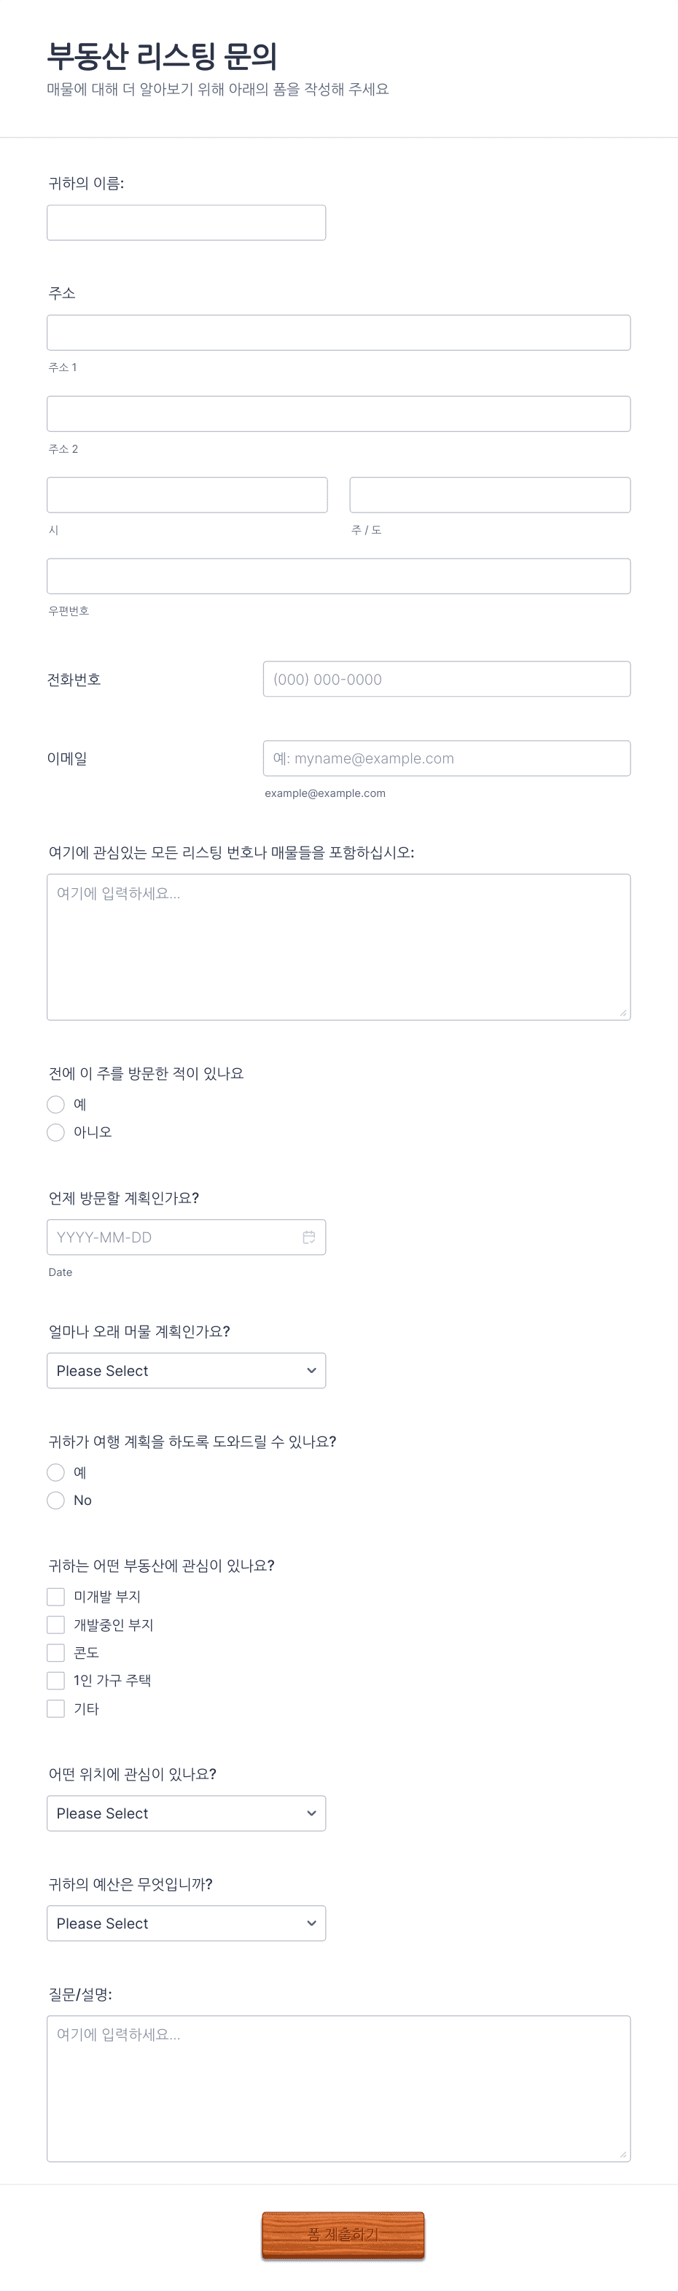Screen dimensions: 678x2291
Task: Check the 콘도 checkbox
Action: point(55,1653)
